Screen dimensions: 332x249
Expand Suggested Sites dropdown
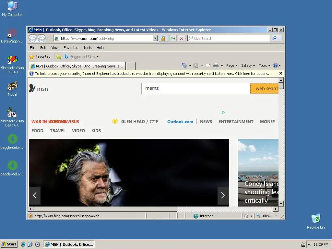[x=98, y=57]
